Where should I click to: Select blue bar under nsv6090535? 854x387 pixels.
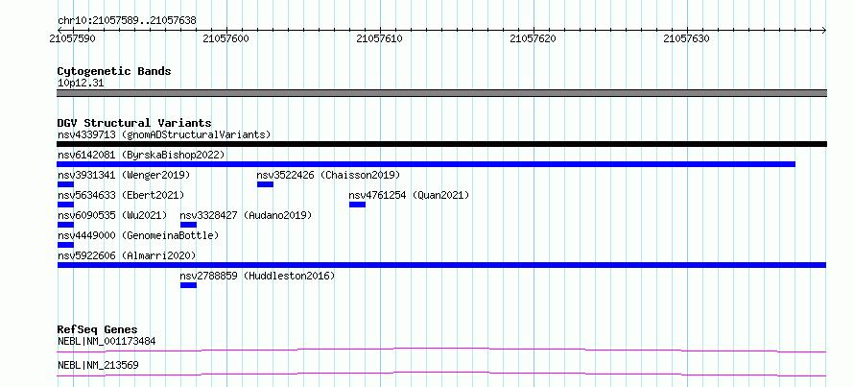65,225
